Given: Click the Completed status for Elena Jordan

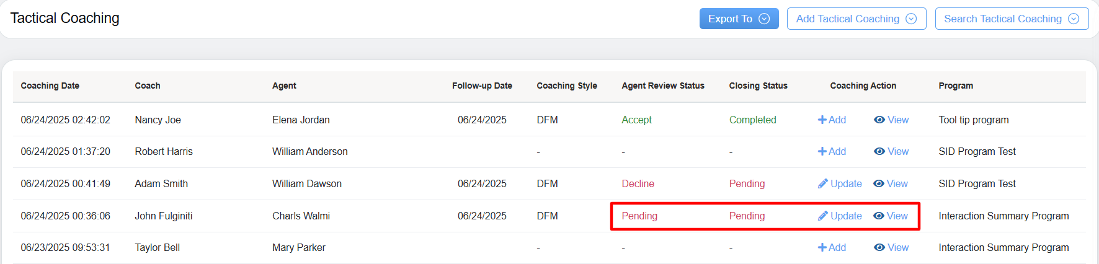Looking at the screenshot, I should pos(752,120).
